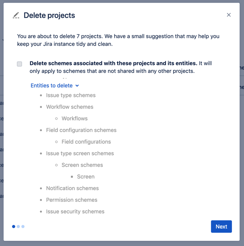This screenshot has height=246, width=244.
Task: Click the Next button
Action: point(221,226)
